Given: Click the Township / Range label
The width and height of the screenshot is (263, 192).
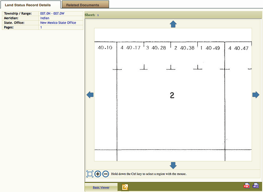Looking at the screenshot, I should coord(18,13).
